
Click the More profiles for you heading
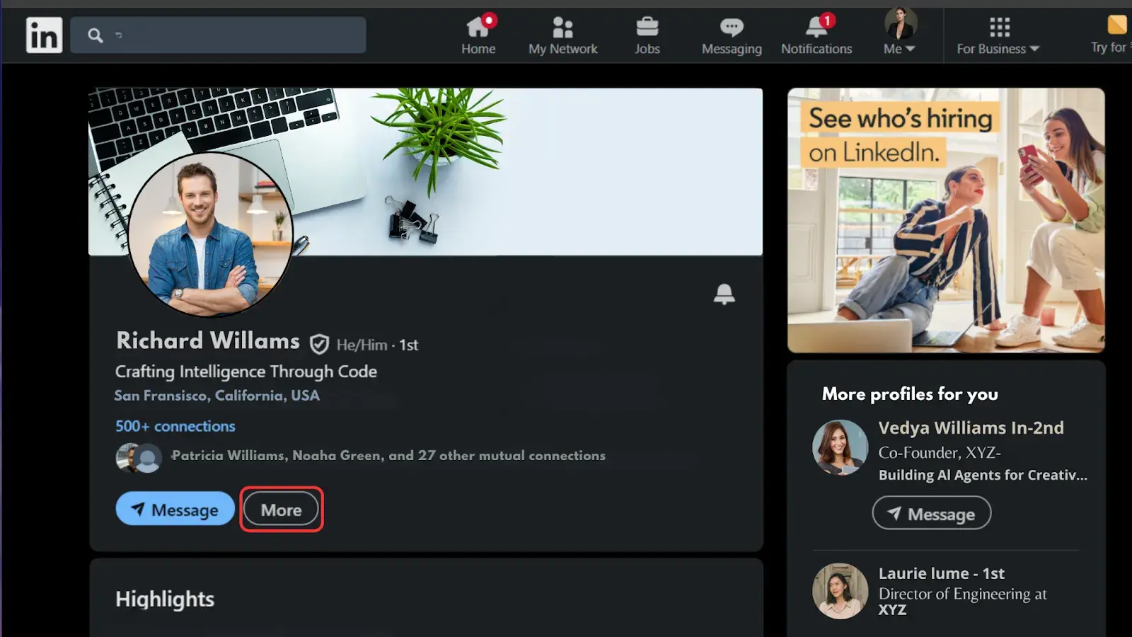click(x=910, y=394)
